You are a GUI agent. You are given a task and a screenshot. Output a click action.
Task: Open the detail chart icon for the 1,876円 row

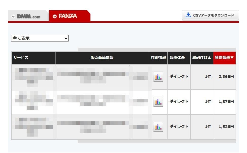tap(158, 102)
